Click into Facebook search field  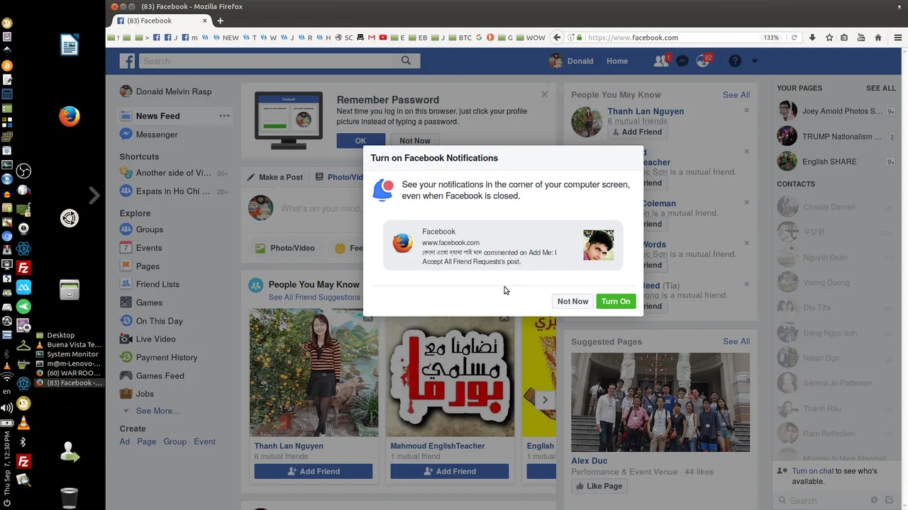266,61
